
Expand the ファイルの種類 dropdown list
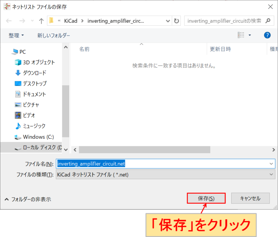(165, 174)
